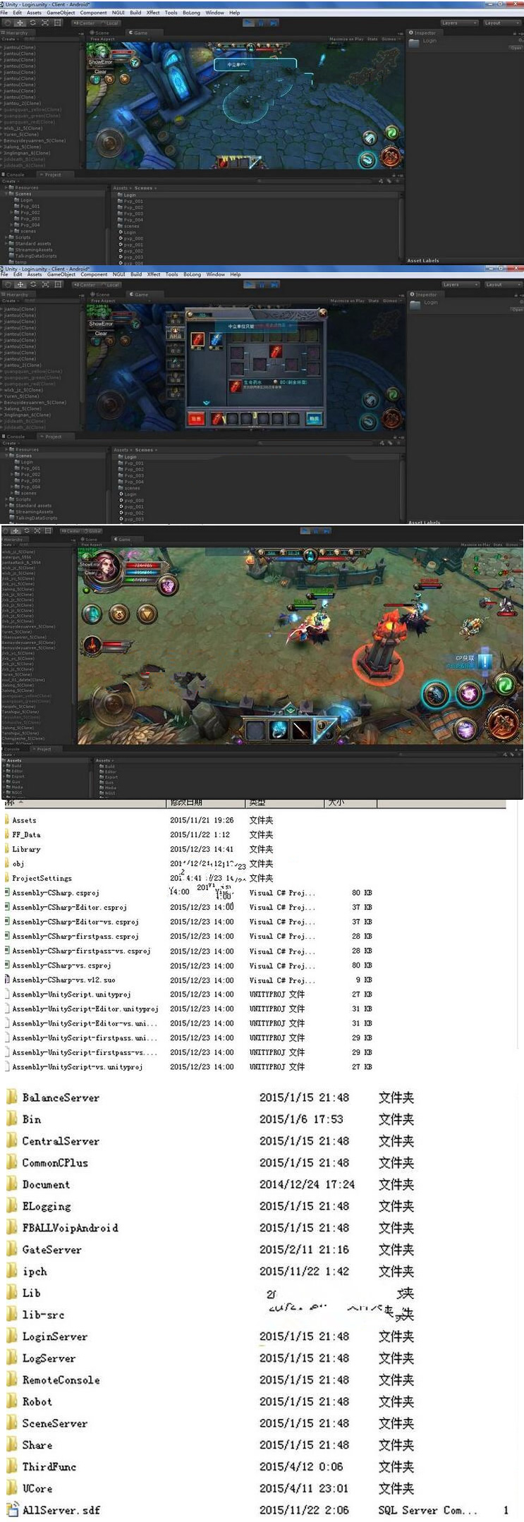Viewport: 524px width, 1522px height.
Task: Open the BalanceServer folder
Action: 60,1097
